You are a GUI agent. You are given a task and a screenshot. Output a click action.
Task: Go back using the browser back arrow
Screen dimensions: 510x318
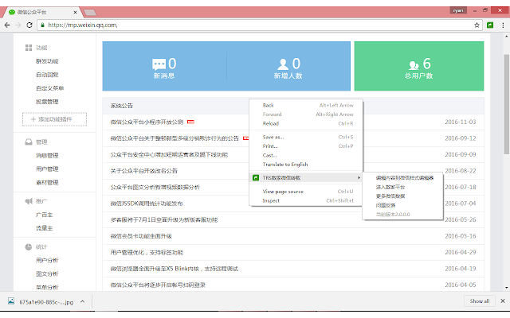pyautogui.click(x=7, y=25)
